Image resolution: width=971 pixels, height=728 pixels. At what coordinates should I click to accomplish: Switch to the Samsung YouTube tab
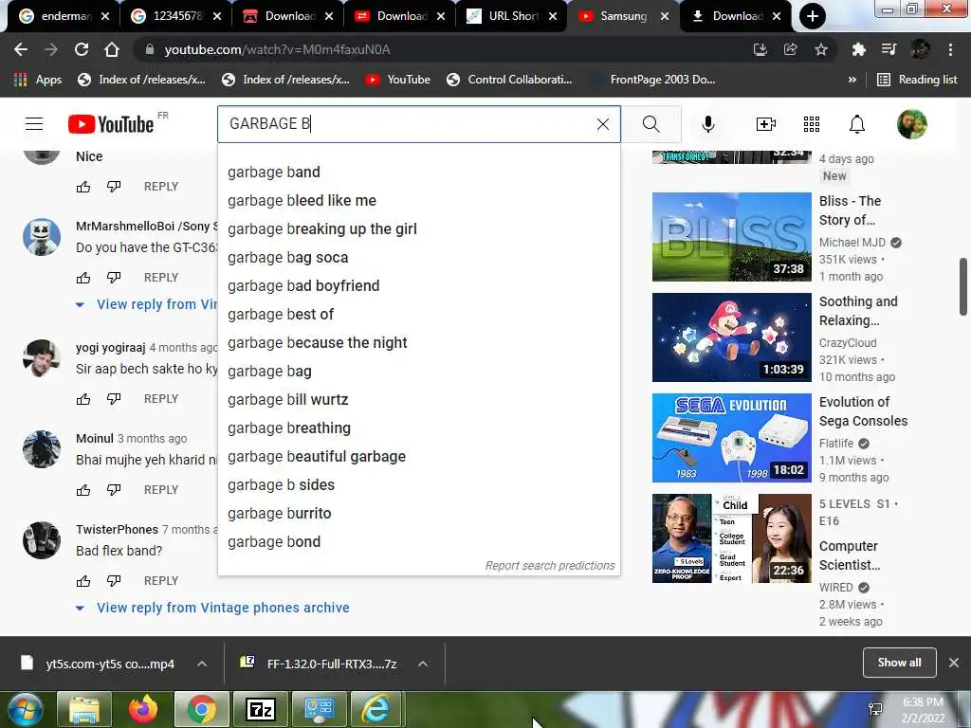622,16
